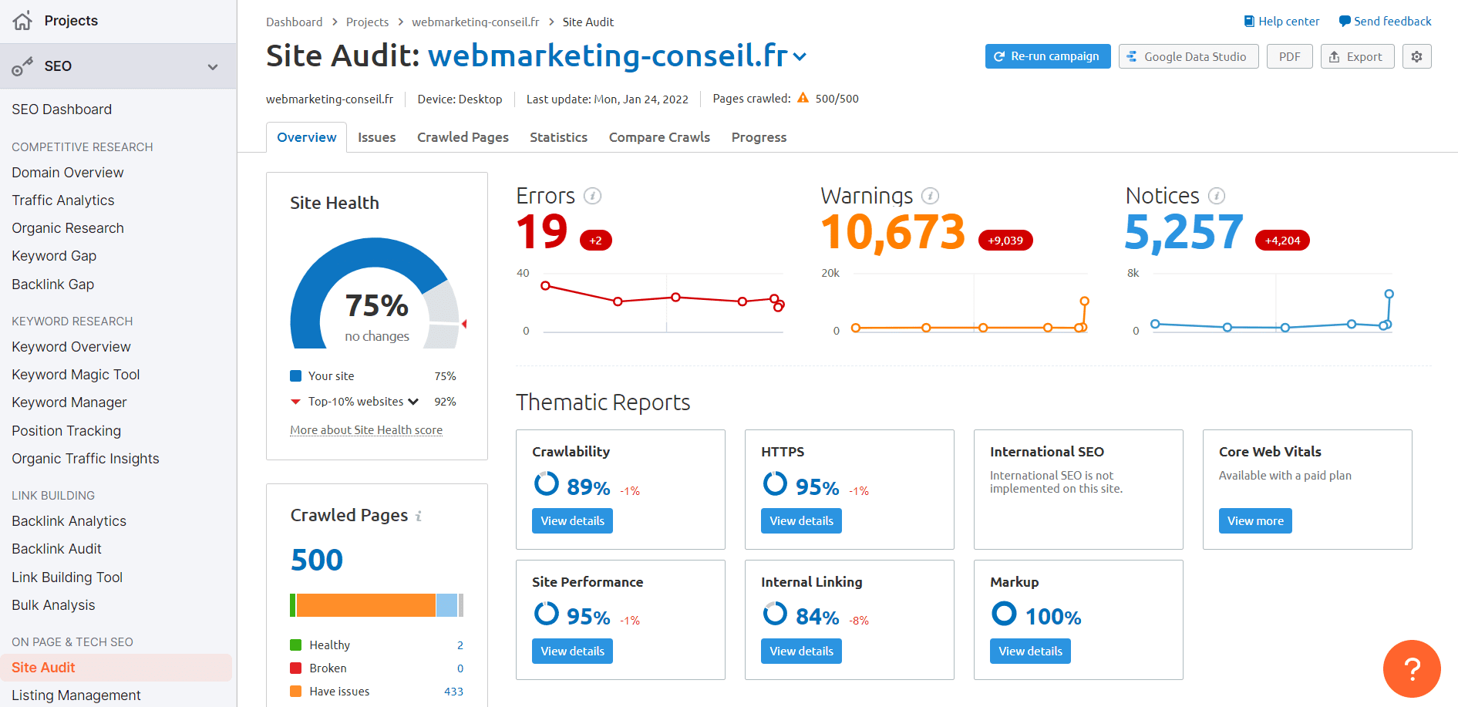The width and height of the screenshot is (1458, 707).
Task: Click View more for Core Web Vitals
Action: tap(1255, 521)
